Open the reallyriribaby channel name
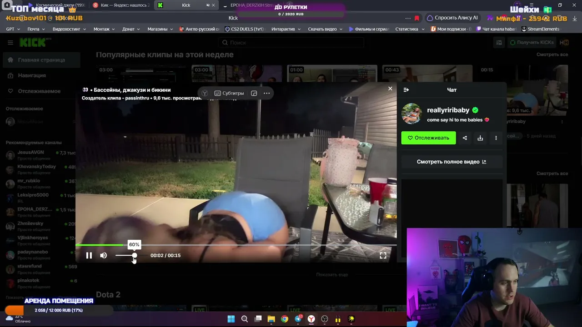Screen dimensions: 582x327 point(448,110)
